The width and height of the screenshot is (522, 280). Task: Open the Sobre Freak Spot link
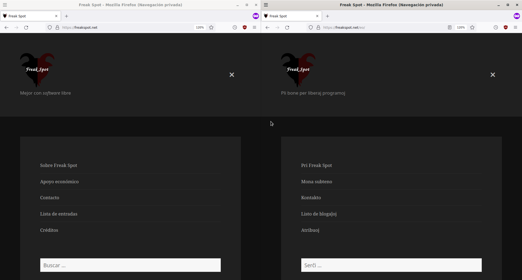tap(59, 165)
